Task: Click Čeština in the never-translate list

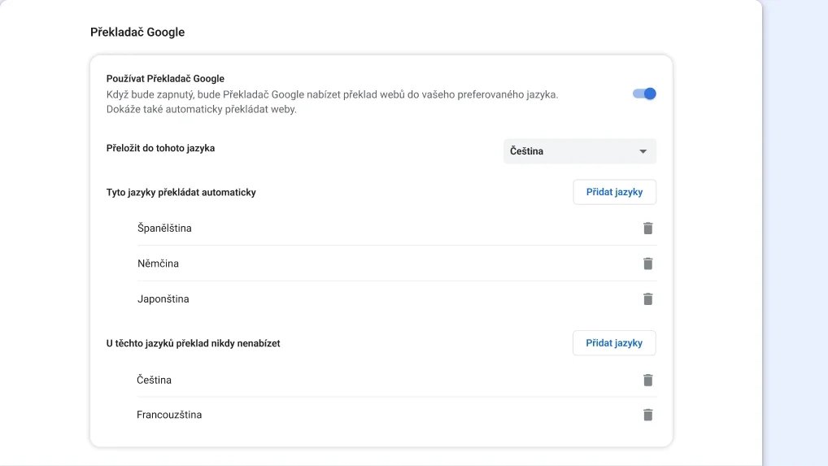Action: tap(154, 380)
